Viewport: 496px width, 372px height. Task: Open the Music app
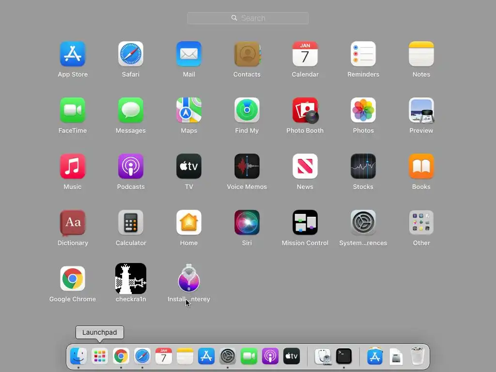[x=73, y=166]
